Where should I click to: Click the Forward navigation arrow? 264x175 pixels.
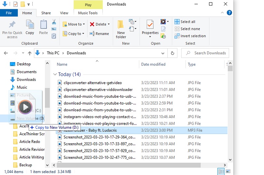coord(15,53)
